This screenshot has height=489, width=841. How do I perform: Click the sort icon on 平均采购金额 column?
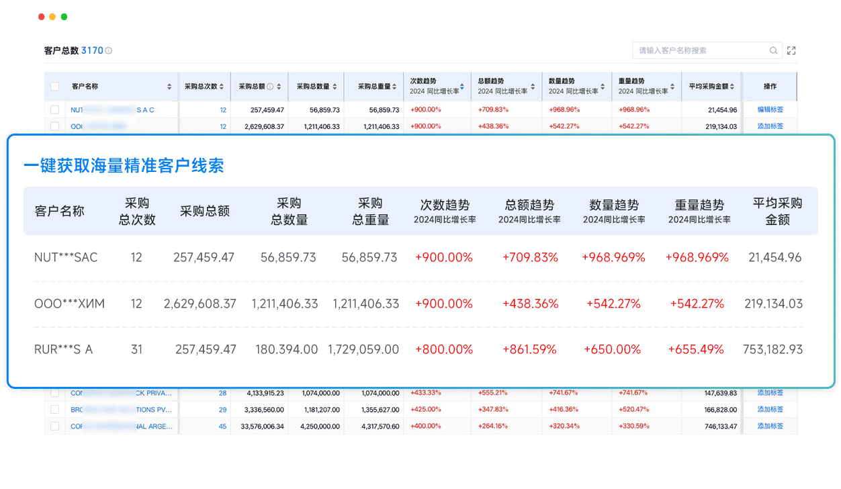(732, 87)
